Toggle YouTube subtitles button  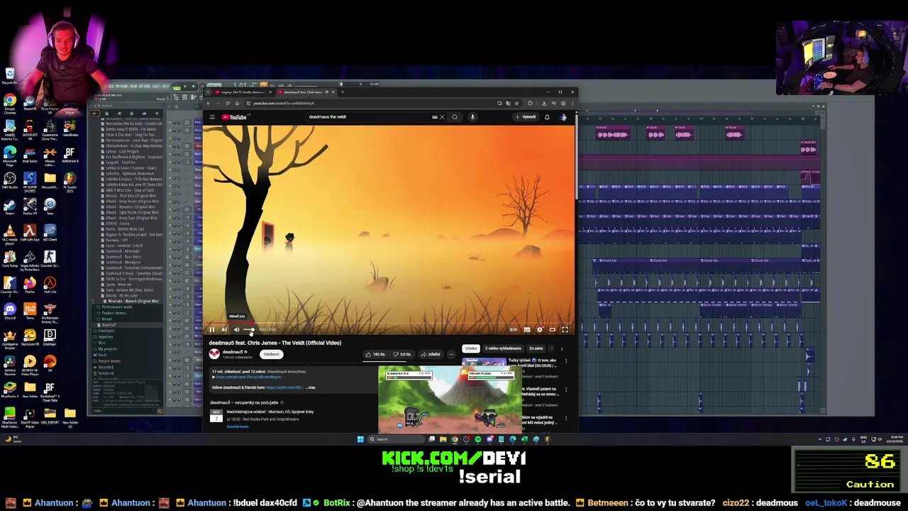coord(527,329)
